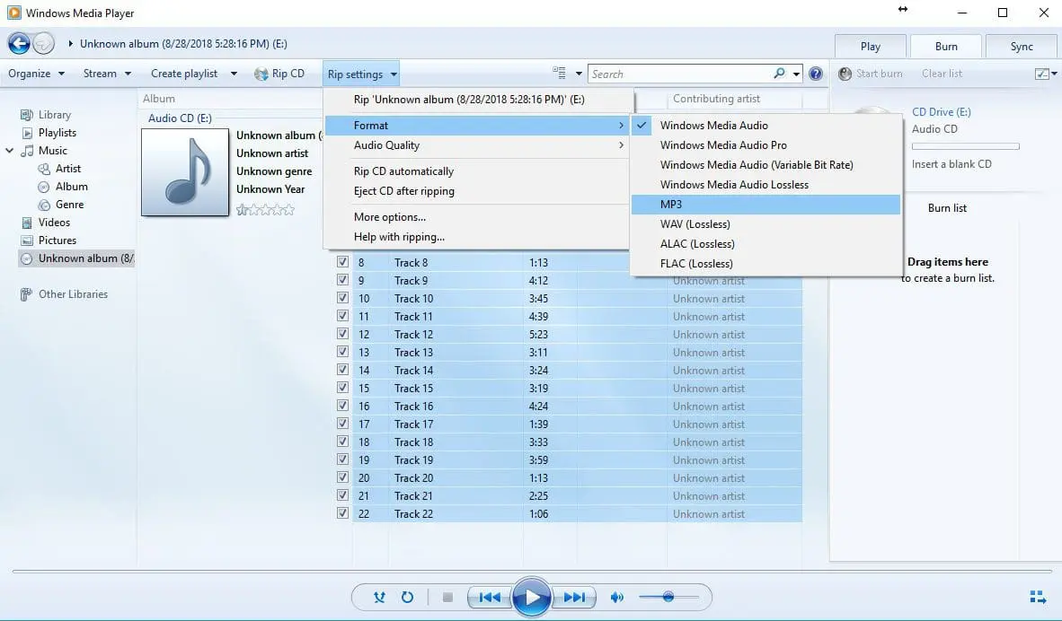This screenshot has width=1062, height=621.
Task: Switch to Now Playing view
Action: 1037,597
